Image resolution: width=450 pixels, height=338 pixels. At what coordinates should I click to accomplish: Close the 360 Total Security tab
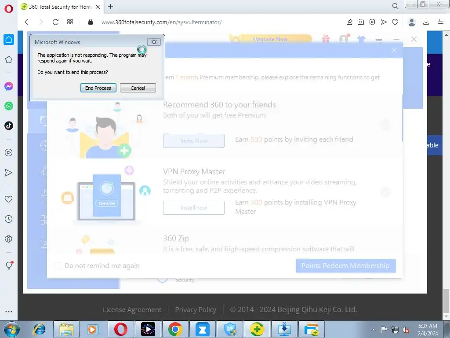click(98, 7)
